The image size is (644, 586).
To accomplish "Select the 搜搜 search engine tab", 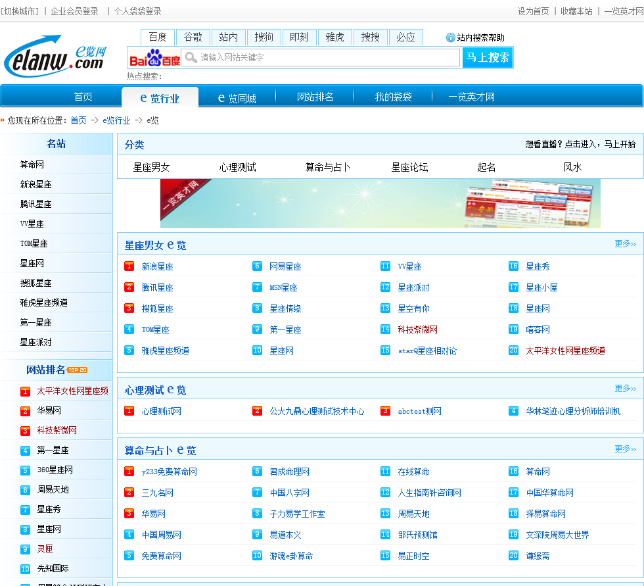I will (x=370, y=37).
